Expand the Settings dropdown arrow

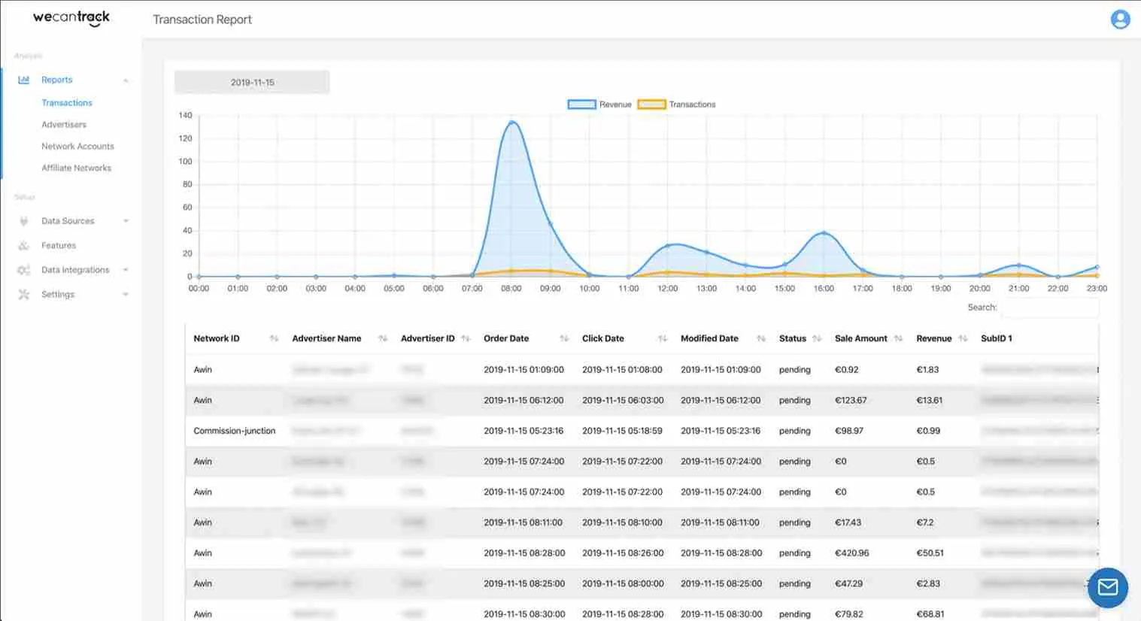[x=125, y=294]
